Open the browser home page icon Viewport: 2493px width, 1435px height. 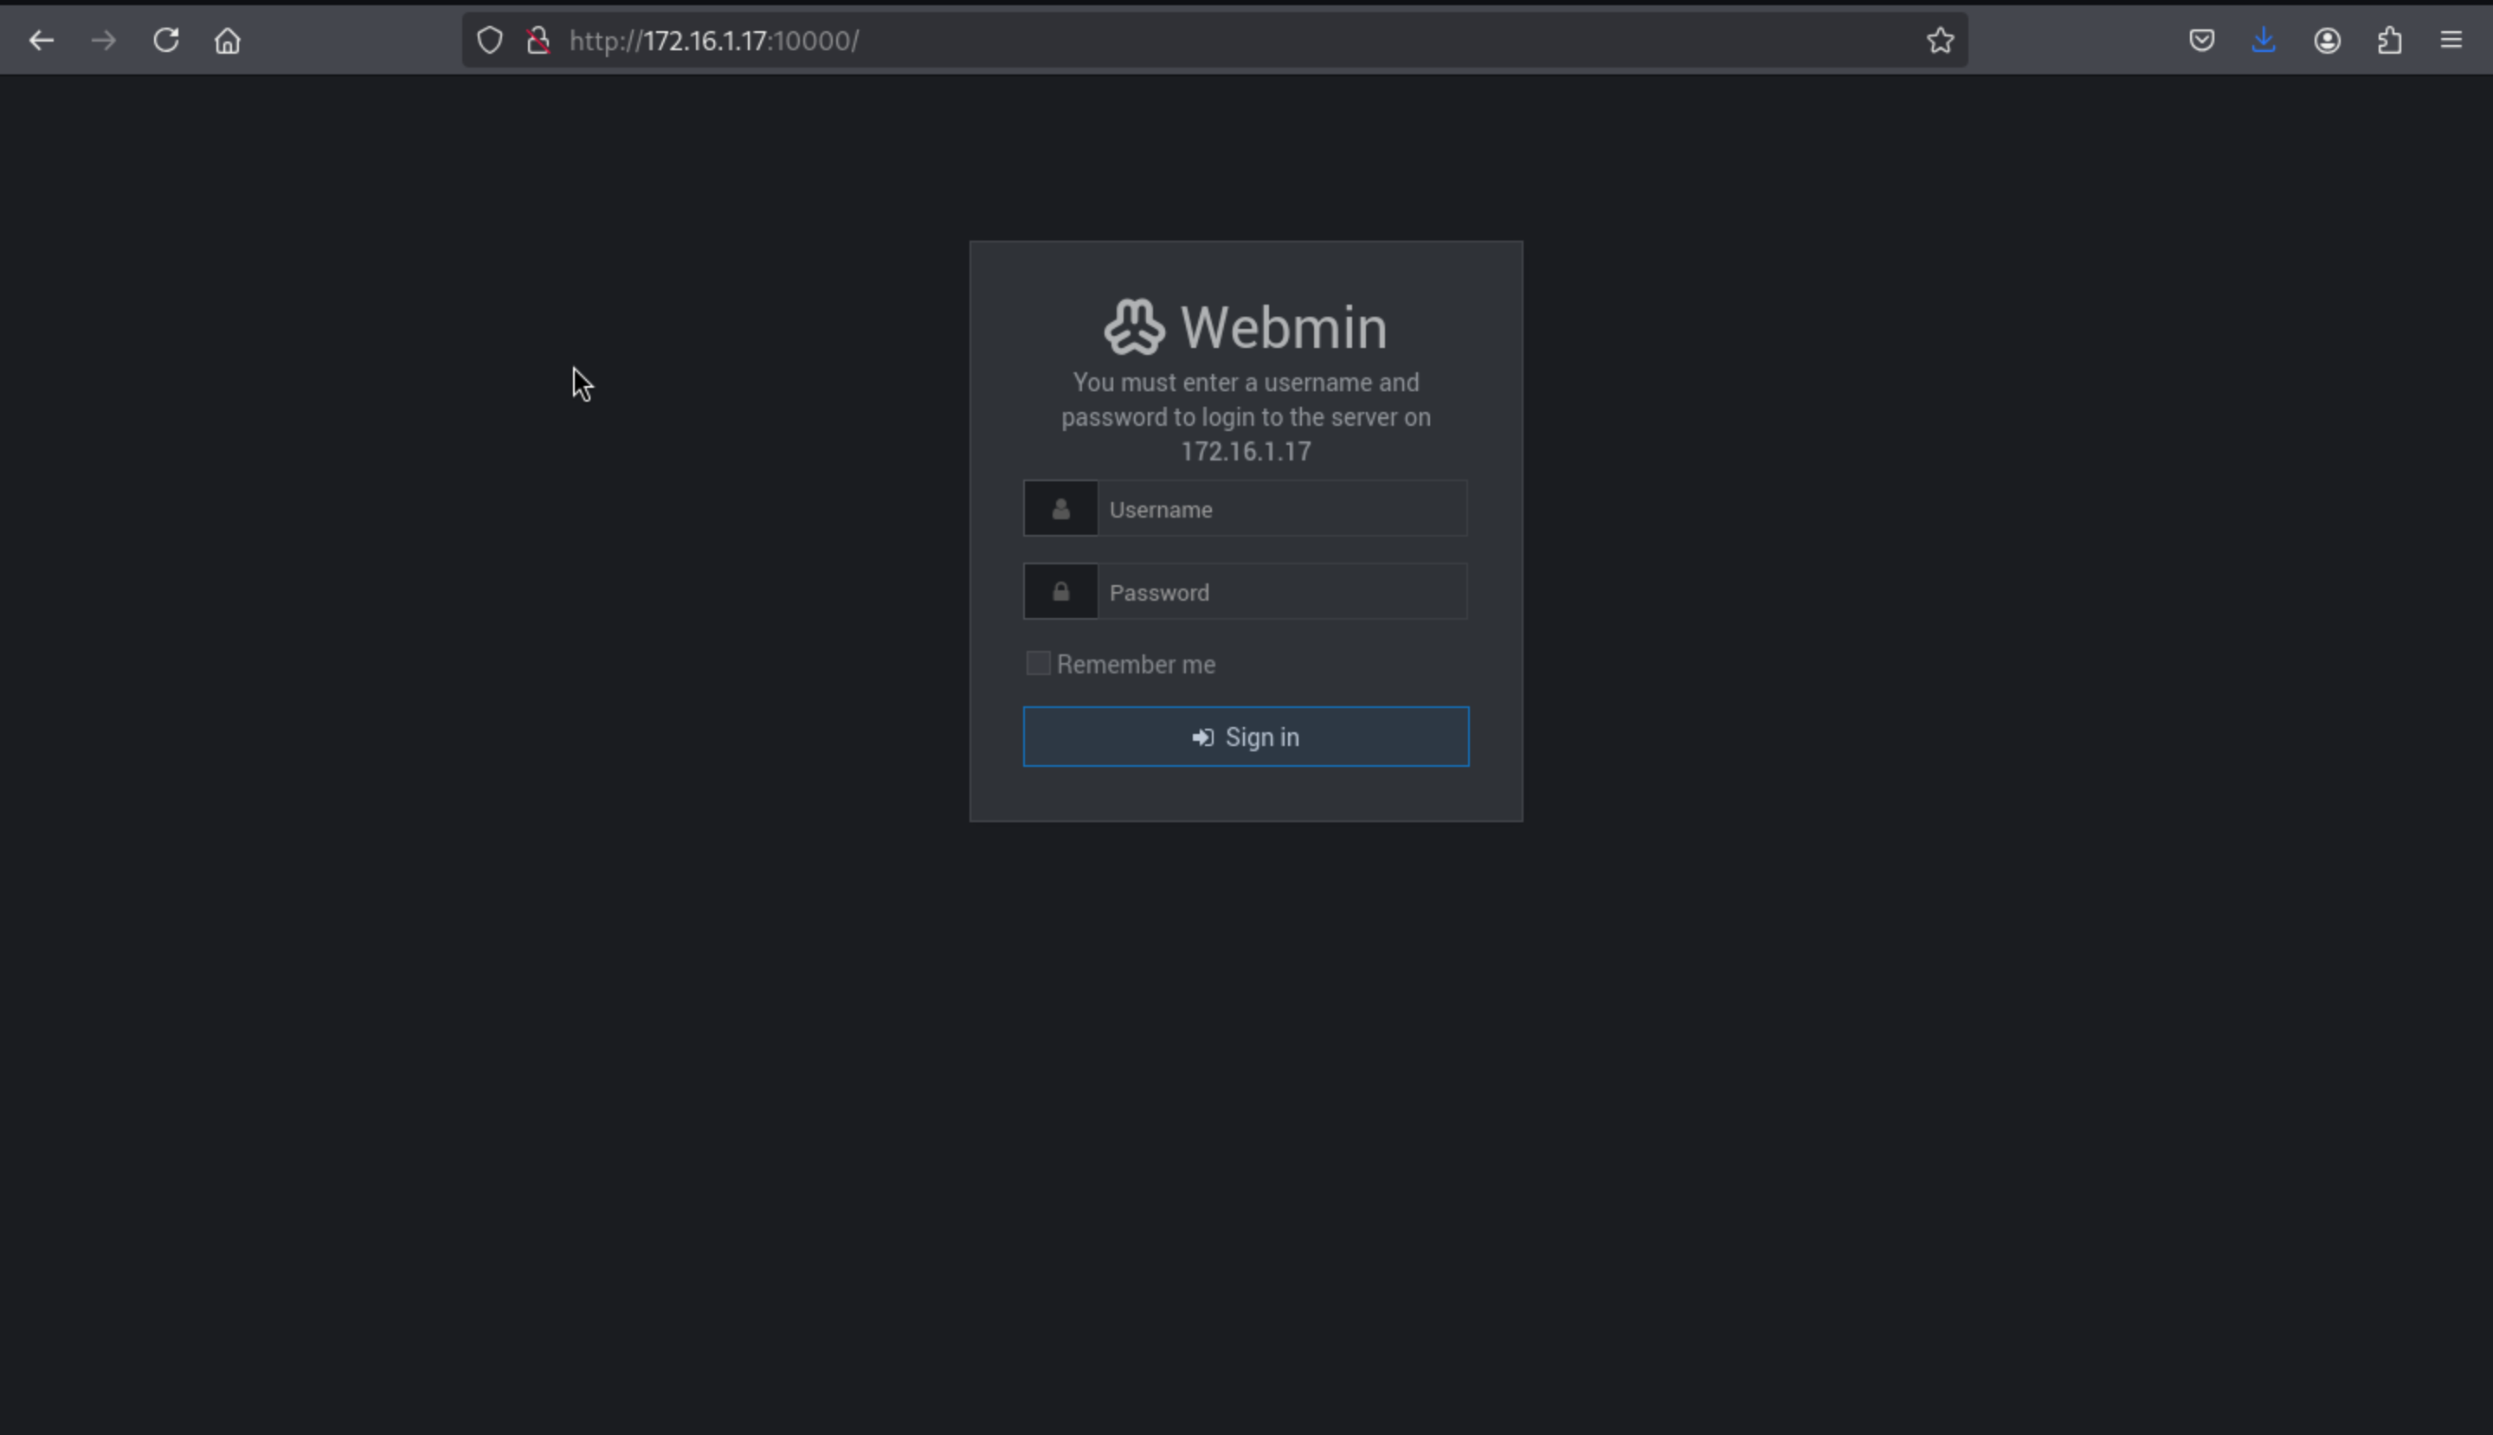(x=228, y=41)
